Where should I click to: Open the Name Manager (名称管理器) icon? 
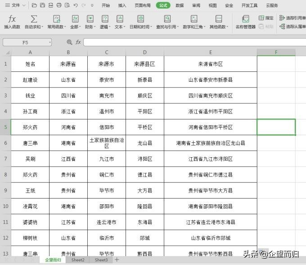tap(246, 19)
